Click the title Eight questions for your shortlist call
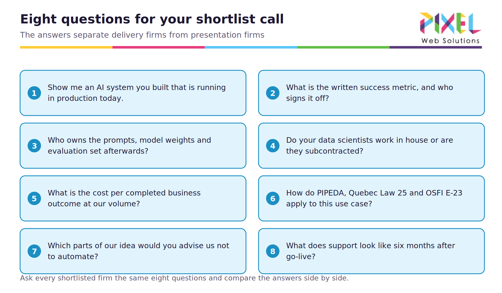The image size is (502, 293). point(152,19)
